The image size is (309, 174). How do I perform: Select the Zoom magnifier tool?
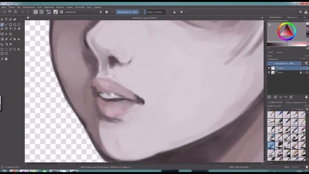coord(2,59)
